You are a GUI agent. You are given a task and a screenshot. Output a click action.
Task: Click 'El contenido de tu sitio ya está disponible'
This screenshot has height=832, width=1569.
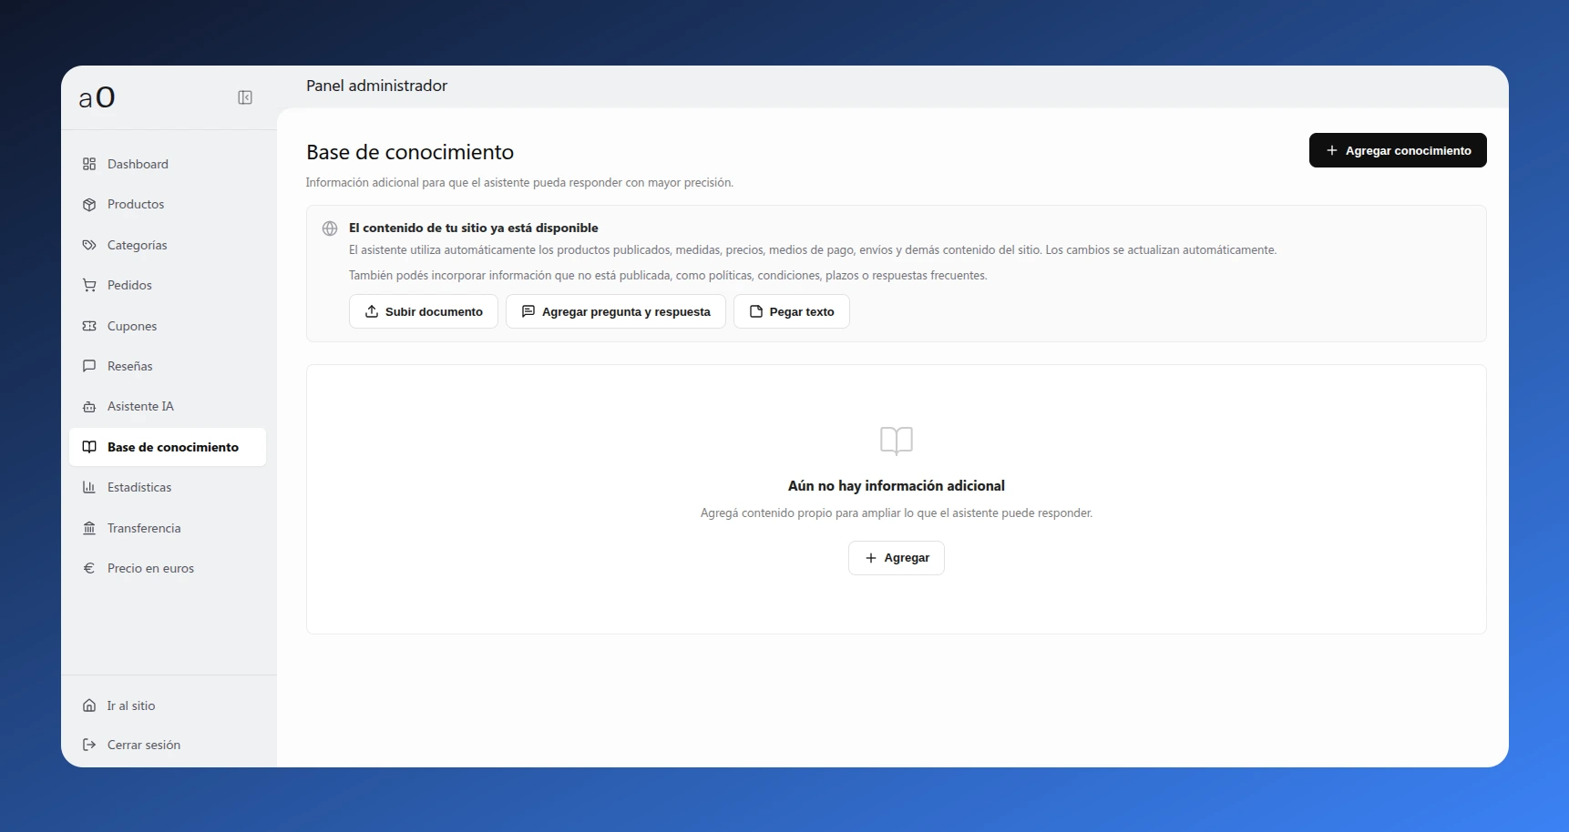(474, 228)
